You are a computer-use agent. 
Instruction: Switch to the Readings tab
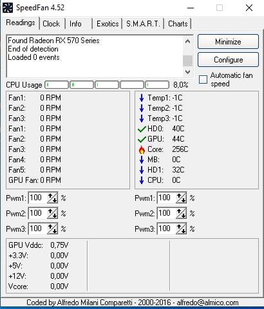pyautogui.click(x=21, y=23)
